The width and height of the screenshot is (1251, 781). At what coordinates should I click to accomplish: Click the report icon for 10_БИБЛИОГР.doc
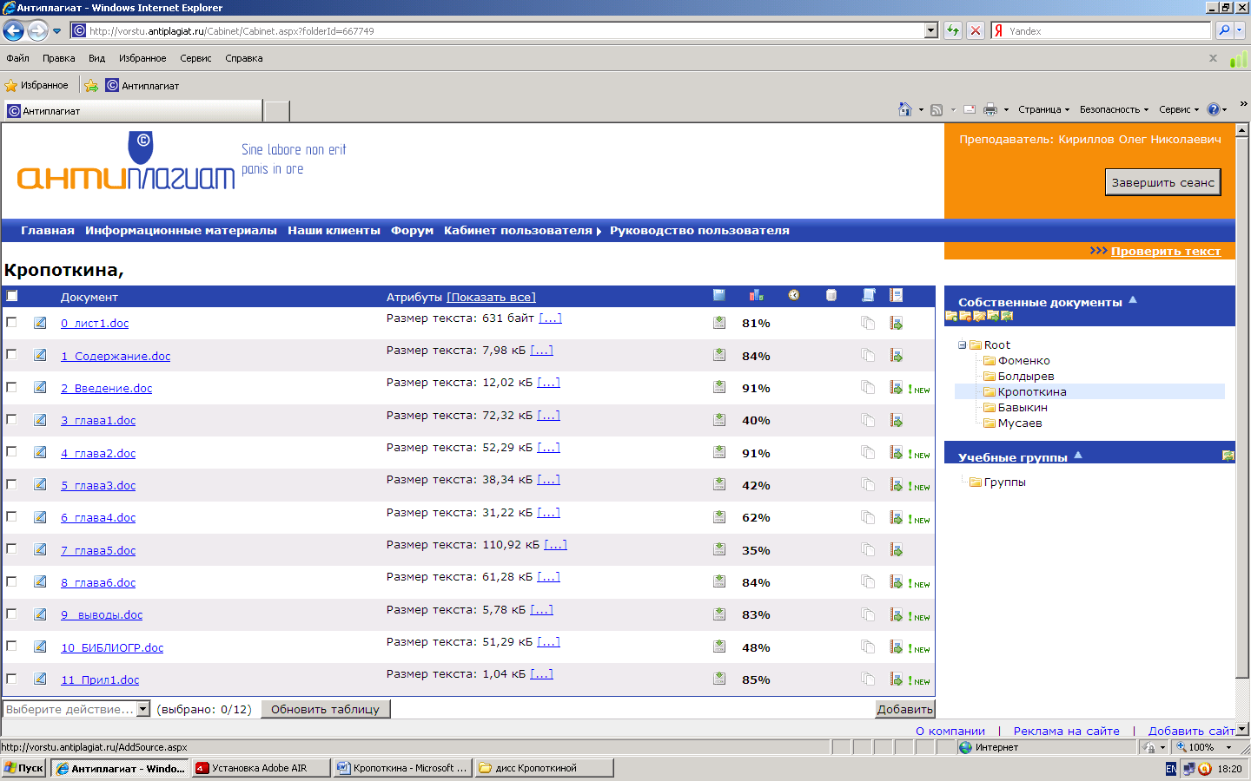(x=897, y=647)
